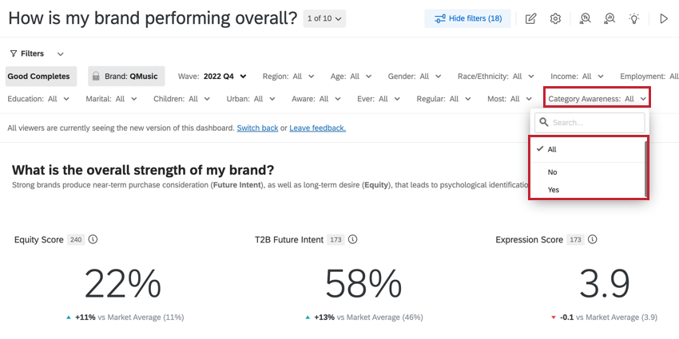Click the edit dashboard pencil icon
Image resolution: width=679 pixels, height=339 pixels.
pos(531,18)
